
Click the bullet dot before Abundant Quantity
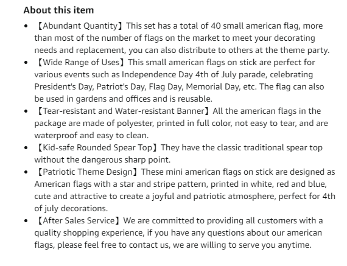tap(26, 26)
